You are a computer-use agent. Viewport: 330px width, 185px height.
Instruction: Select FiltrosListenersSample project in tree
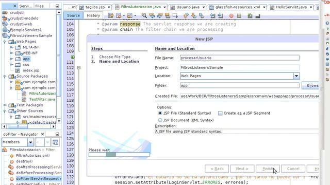coord(31,35)
